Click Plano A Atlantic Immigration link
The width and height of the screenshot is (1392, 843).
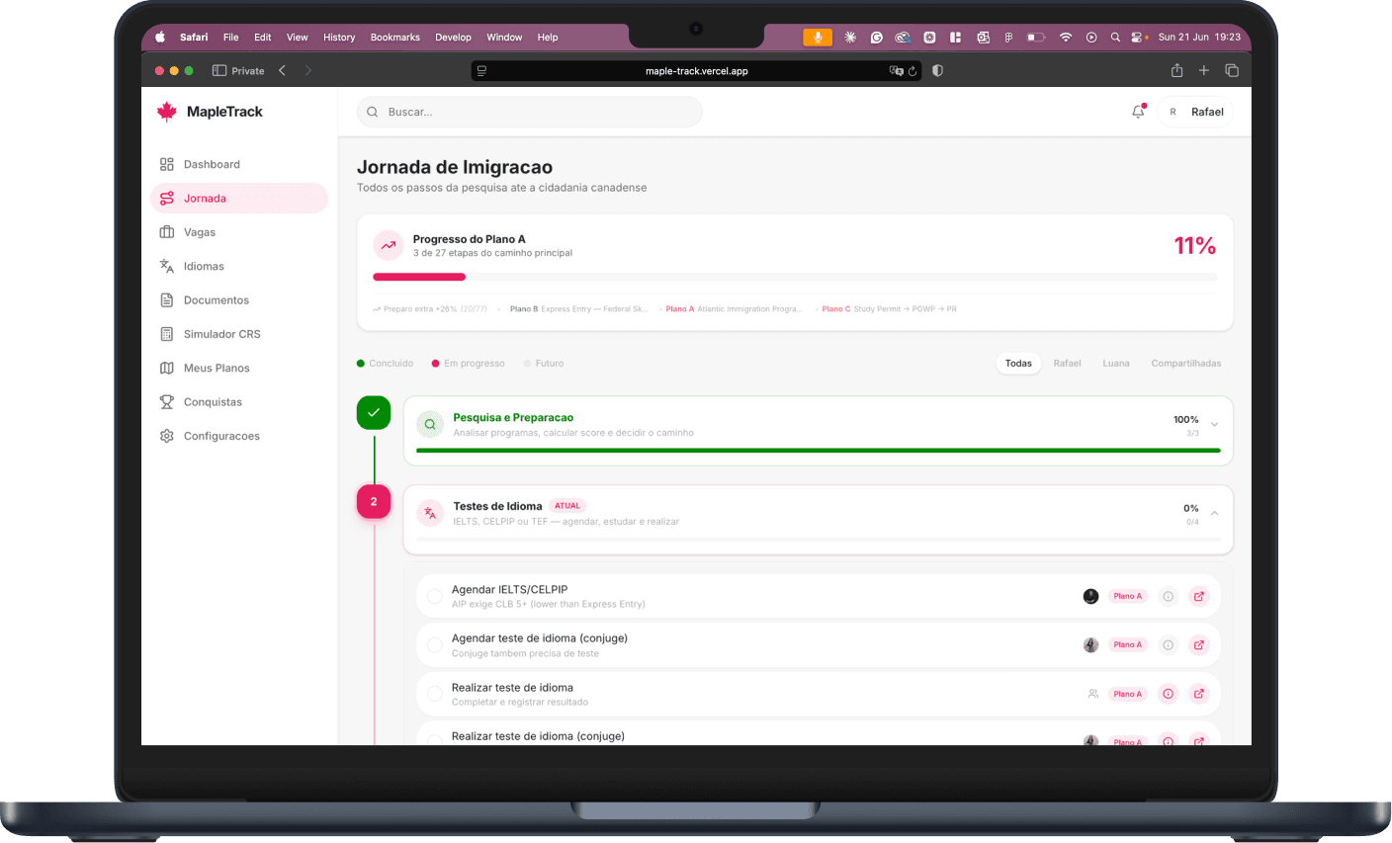coord(735,309)
